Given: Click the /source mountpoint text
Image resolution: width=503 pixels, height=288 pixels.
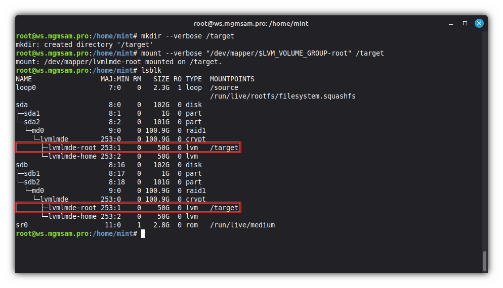Looking at the screenshot, I should 224,87.
